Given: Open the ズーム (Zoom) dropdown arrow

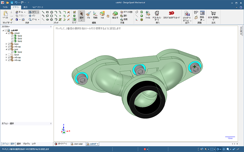Looking at the screenshot, I should [x=38, y=20].
